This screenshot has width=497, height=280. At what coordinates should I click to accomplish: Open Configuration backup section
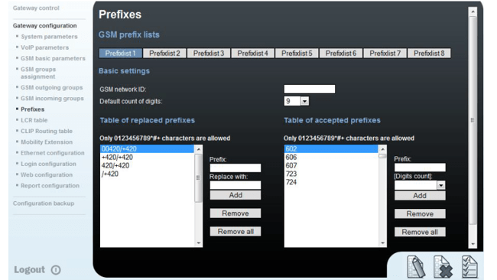44,203
